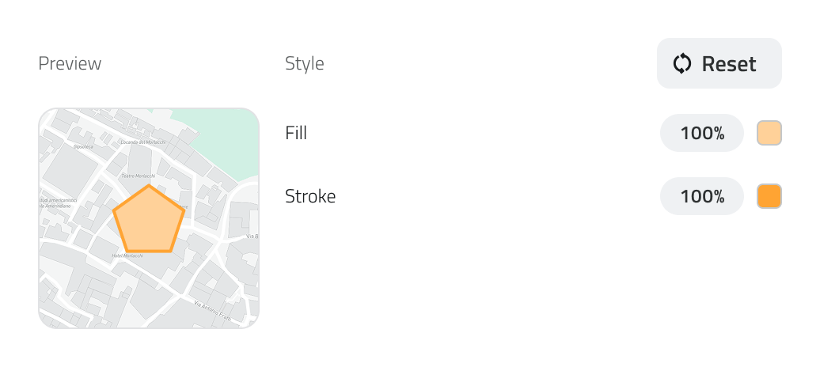This screenshot has width=820, height=367.
Task: Click the pentagon's top vertex
Action: [150, 187]
